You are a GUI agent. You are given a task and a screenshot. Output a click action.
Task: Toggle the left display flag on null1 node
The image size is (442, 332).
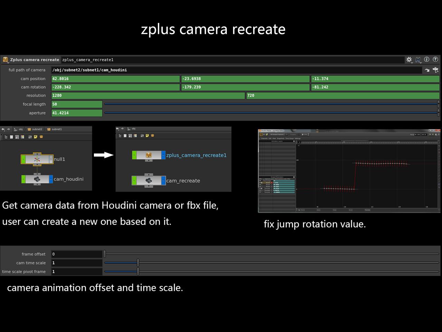click(x=23, y=159)
